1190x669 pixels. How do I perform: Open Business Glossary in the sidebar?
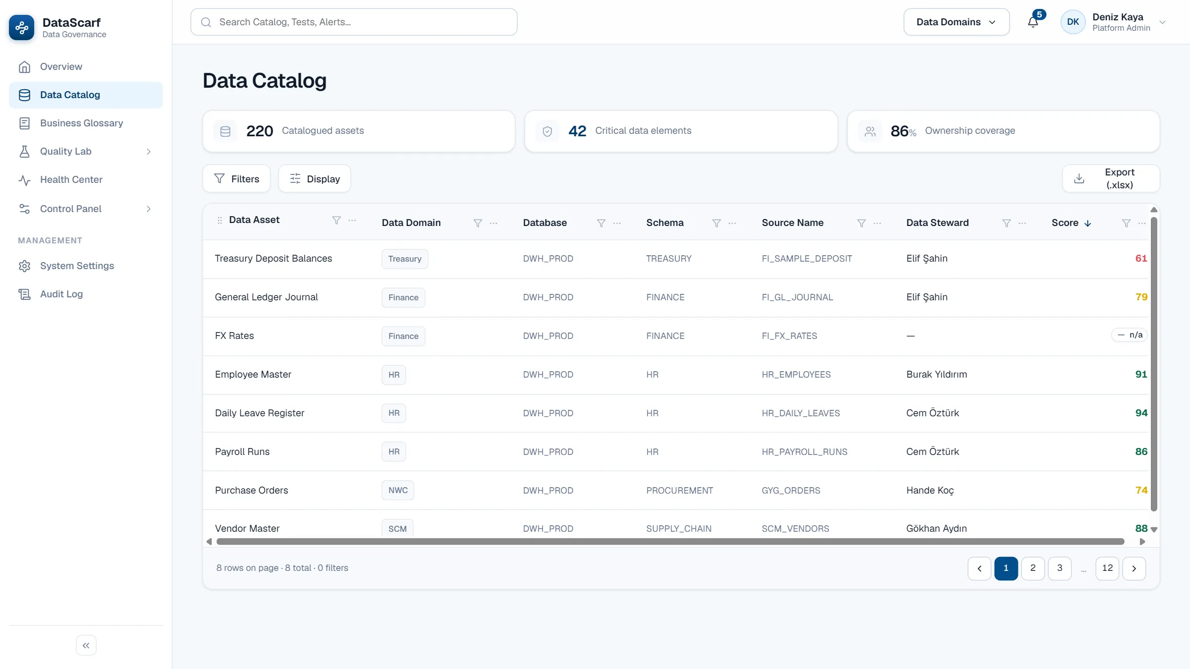click(x=86, y=123)
